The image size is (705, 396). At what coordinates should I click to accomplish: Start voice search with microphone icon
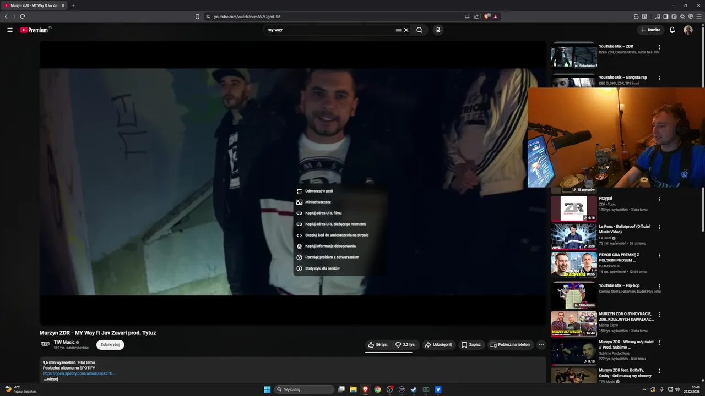[x=438, y=30]
